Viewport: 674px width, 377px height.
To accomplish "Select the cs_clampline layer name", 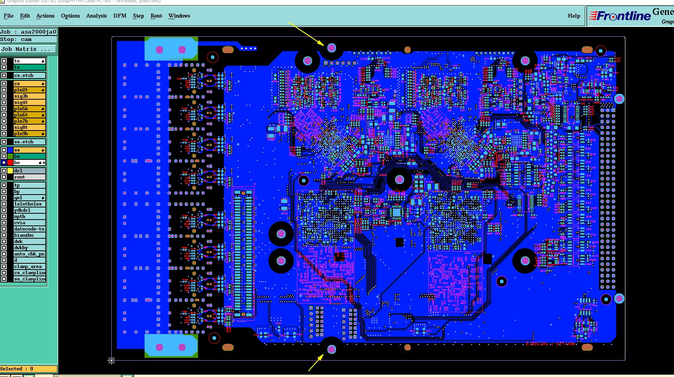I will (30, 273).
